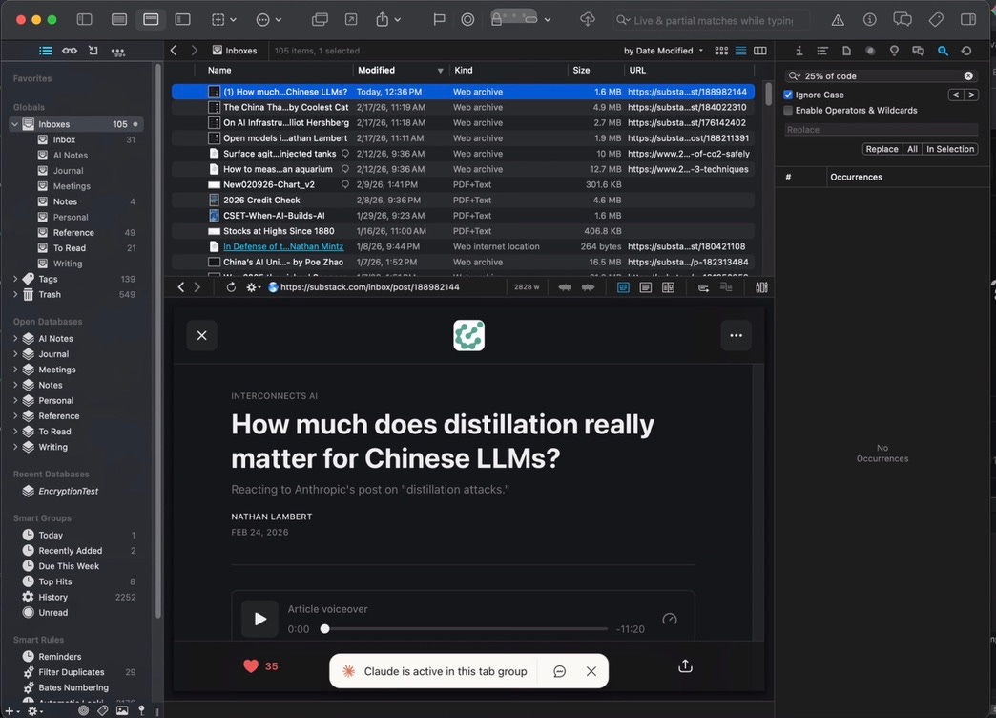Click the tag icon in top toolbar
This screenshot has height=718, width=996.
[936, 20]
